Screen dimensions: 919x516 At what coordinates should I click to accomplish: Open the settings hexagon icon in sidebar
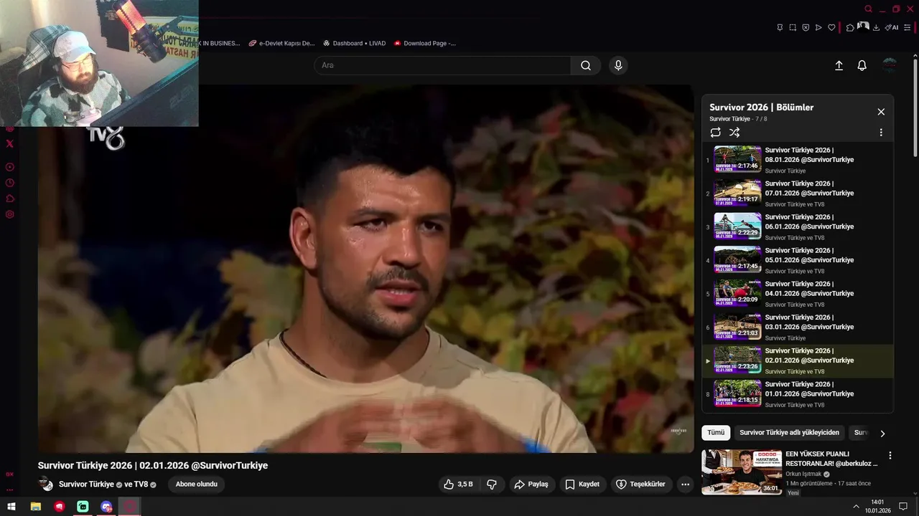pyautogui.click(x=9, y=214)
